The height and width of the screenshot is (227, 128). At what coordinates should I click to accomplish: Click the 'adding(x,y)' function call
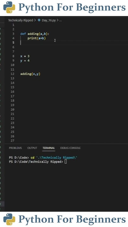tap(30, 74)
